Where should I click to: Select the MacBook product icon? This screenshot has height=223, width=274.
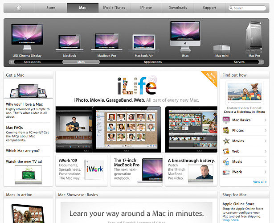[70, 43]
